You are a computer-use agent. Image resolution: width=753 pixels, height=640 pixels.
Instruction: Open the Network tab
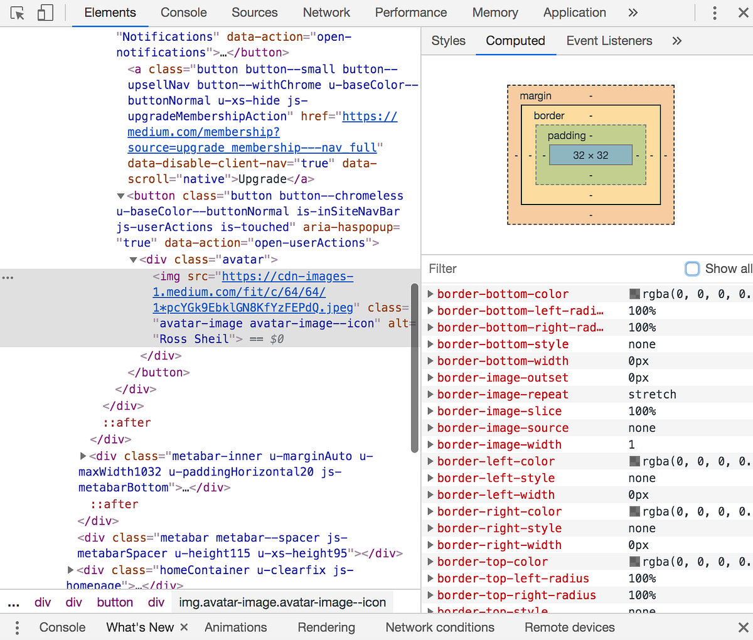(326, 13)
